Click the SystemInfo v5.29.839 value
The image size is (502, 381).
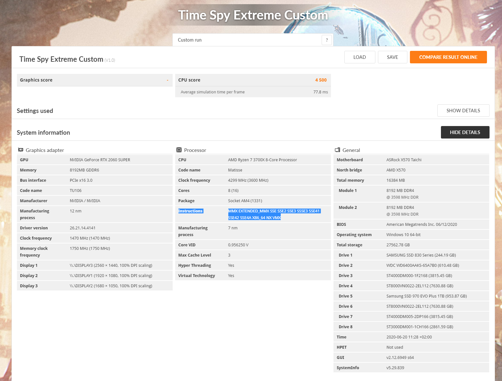click(x=395, y=368)
